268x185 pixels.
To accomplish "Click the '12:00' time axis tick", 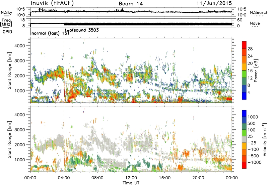I will (x=131, y=178).
